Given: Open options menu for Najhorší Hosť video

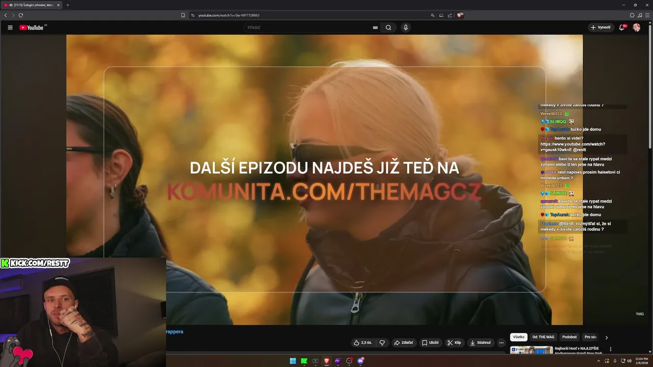Looking at the screenshot, I should click(611, 349).
